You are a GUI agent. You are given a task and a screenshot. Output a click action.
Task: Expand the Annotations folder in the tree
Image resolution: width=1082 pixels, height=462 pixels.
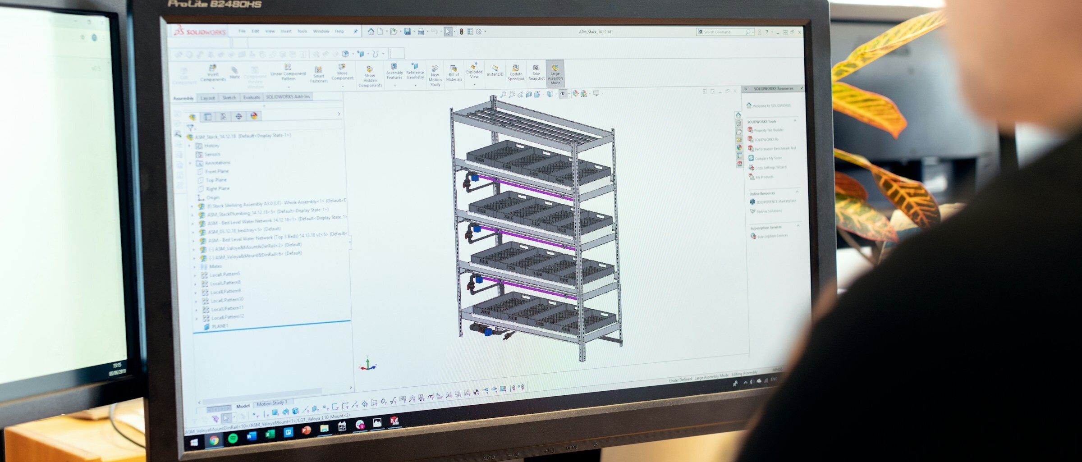click(190, 163)
